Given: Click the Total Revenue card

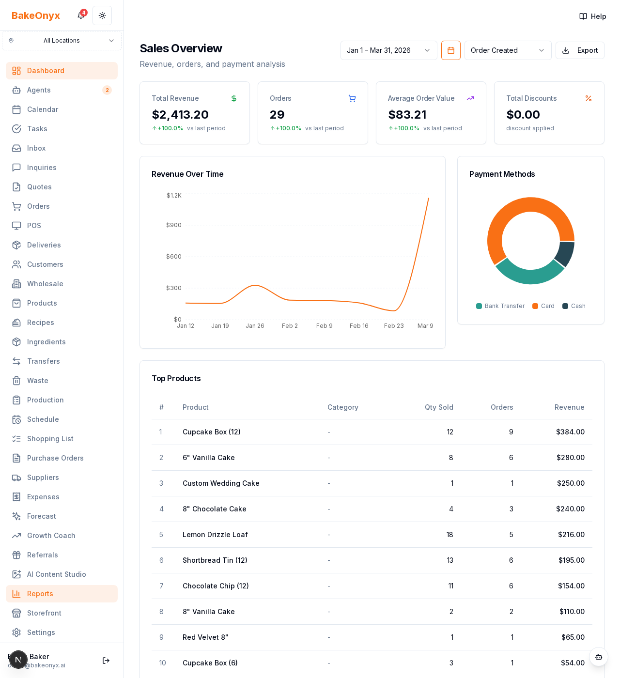Looking at the screenshot, I should pos(195,113).
